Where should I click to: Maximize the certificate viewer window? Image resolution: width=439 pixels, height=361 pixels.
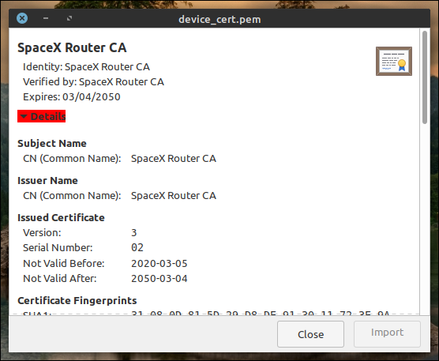[69, 18]
